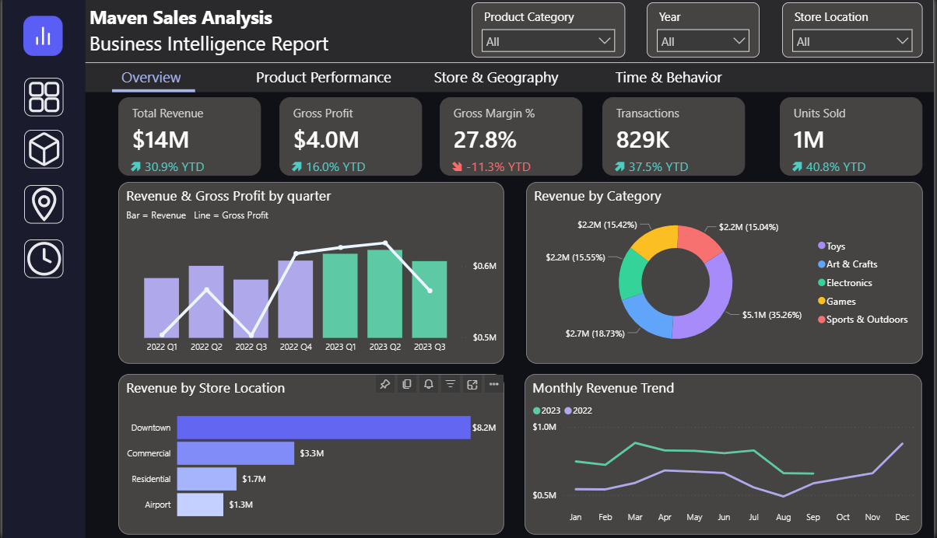Click the Gross Margin down arrow indicator
The image size is (937, 538).
click(458, 166)
